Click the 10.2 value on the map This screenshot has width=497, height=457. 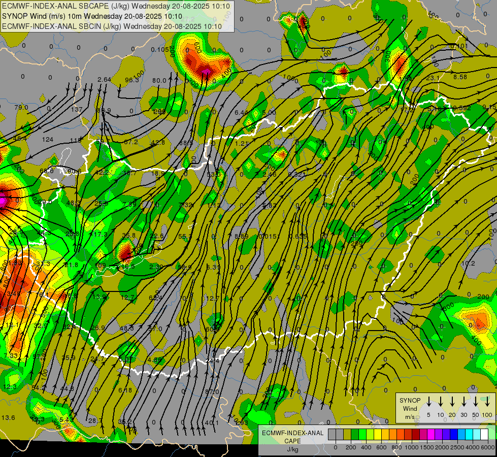(x=468, y=264)
